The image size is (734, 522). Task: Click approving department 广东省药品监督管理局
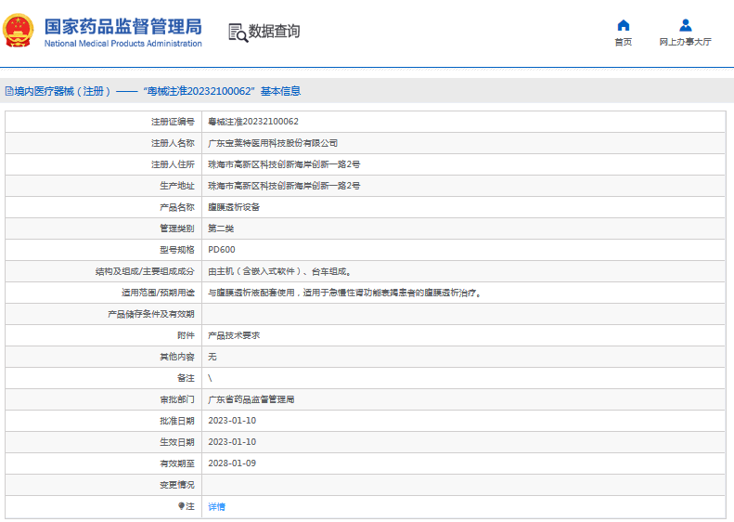tap(251, 399)
